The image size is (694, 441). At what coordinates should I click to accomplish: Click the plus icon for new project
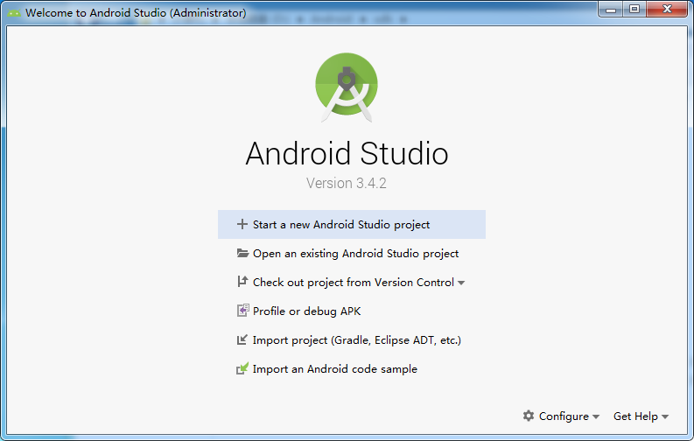(242, 224)
